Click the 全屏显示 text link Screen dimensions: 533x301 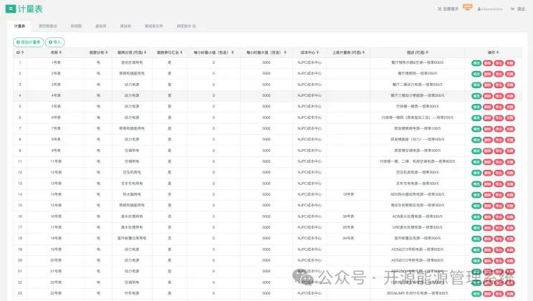(451, 9)
